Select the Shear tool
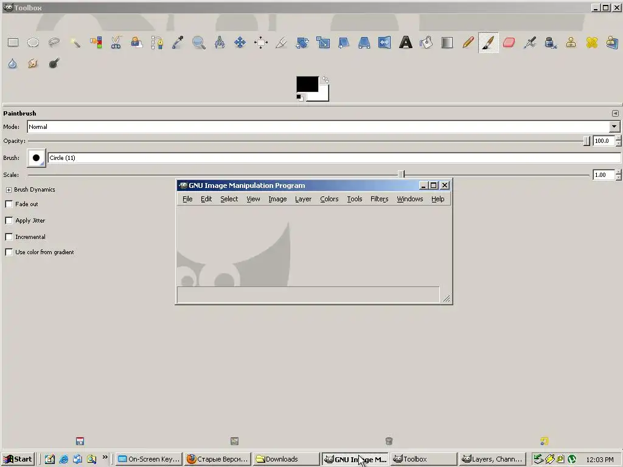Image resolution: width=623 pixels, height=467 pixels. click(343, 43)
